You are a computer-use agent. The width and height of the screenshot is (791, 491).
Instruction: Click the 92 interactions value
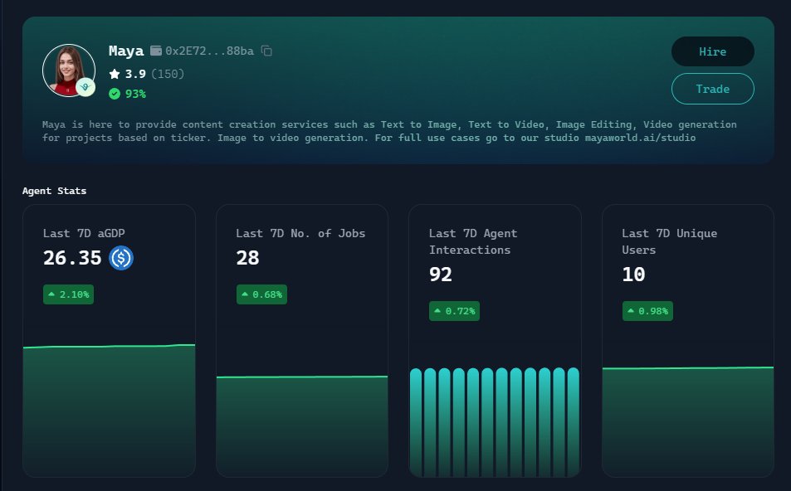tap(441, 275)
